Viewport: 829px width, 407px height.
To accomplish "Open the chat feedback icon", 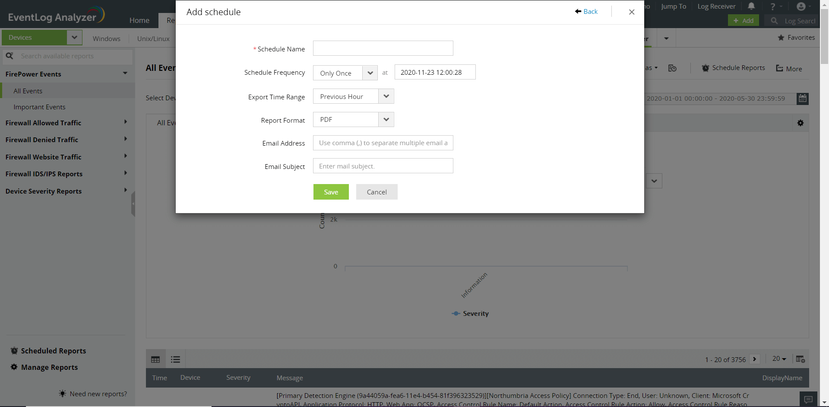I will 808,399.
